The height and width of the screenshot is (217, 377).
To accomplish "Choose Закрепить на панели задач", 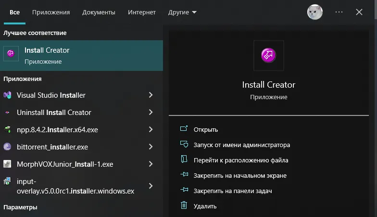I will pos(233,191).
